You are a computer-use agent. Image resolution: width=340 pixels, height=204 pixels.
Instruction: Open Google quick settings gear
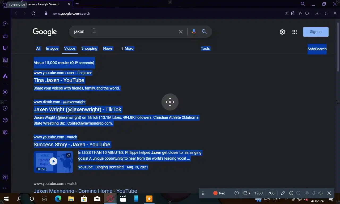coord(282,32)
